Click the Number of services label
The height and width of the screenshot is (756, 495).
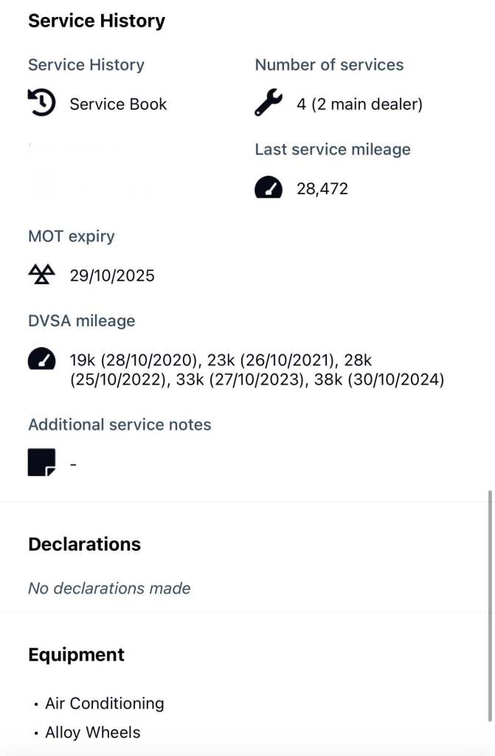[329, 65]
